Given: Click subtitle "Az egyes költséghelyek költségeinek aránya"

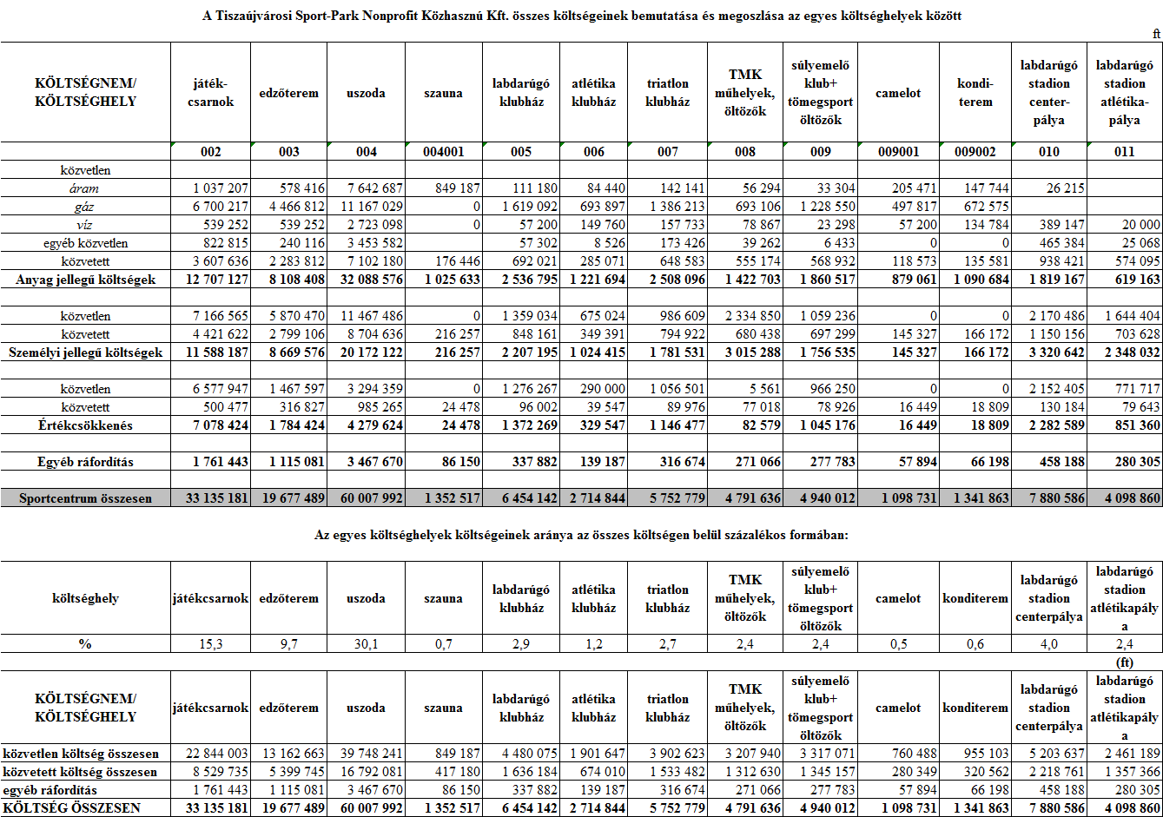Looking at the screenshot, I should tap(581, 536).
